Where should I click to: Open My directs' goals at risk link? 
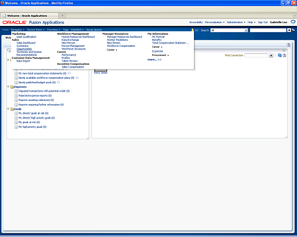[33, 113]
